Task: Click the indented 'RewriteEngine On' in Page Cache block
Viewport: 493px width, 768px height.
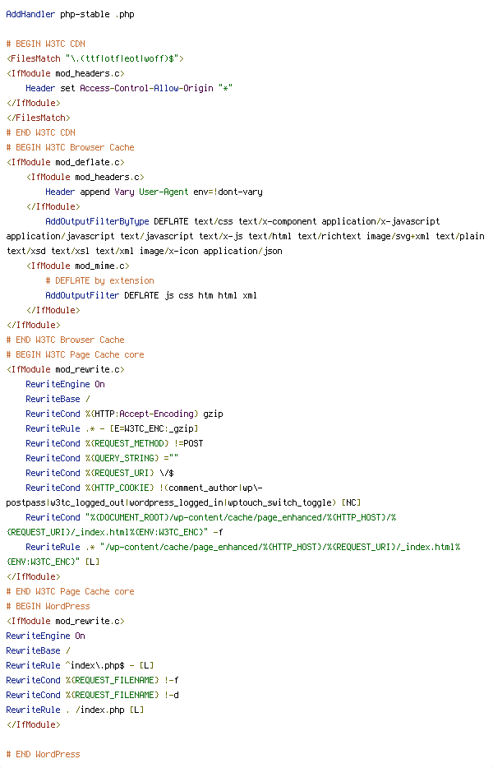Action: pyautogui.click(x=65, y=384)
